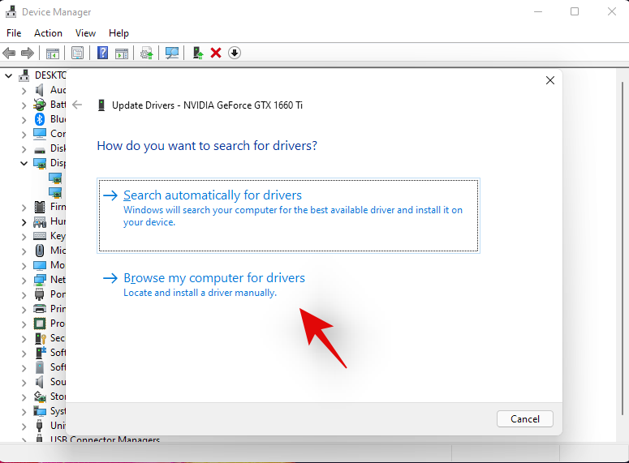The height and width of the screenshot is (463, 629).
Task: Select the Print queues printer icon
Action: click(x=39, y=309)
